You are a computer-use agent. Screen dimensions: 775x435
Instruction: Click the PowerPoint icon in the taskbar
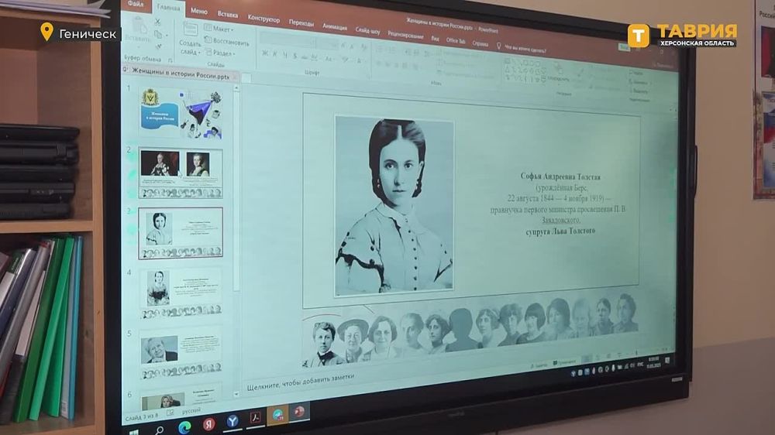(x=298, y=412)
